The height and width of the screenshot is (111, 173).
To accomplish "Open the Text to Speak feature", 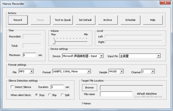I will point(63,20).
